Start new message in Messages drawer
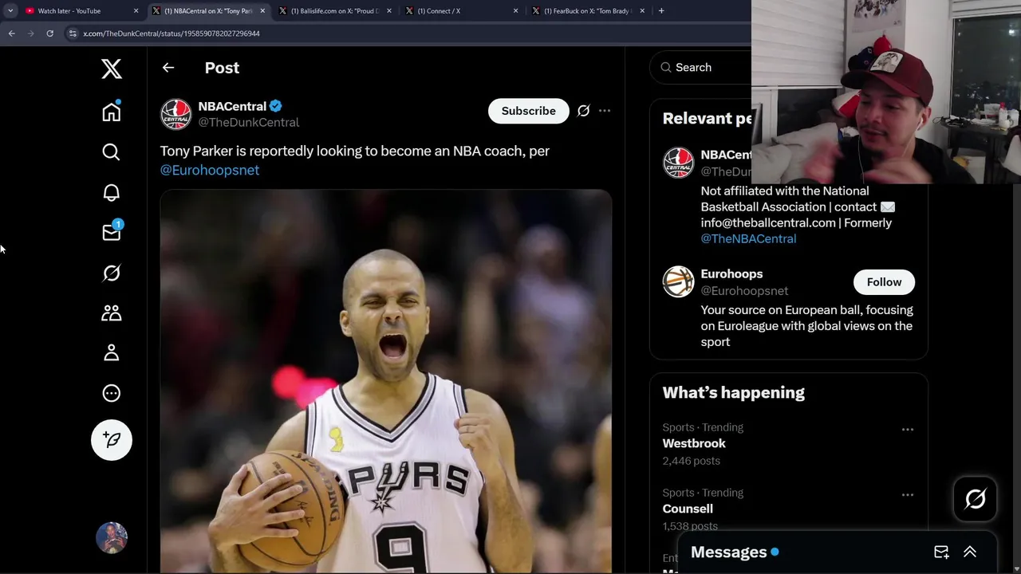The height and width of the screenshot is (574, 1021). pos(941,552)
